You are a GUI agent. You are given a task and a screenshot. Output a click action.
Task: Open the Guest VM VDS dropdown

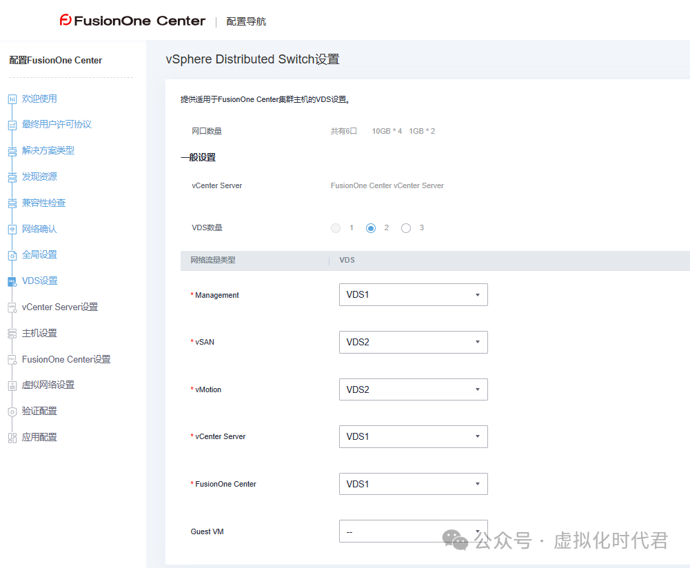[x=413, y=531]
